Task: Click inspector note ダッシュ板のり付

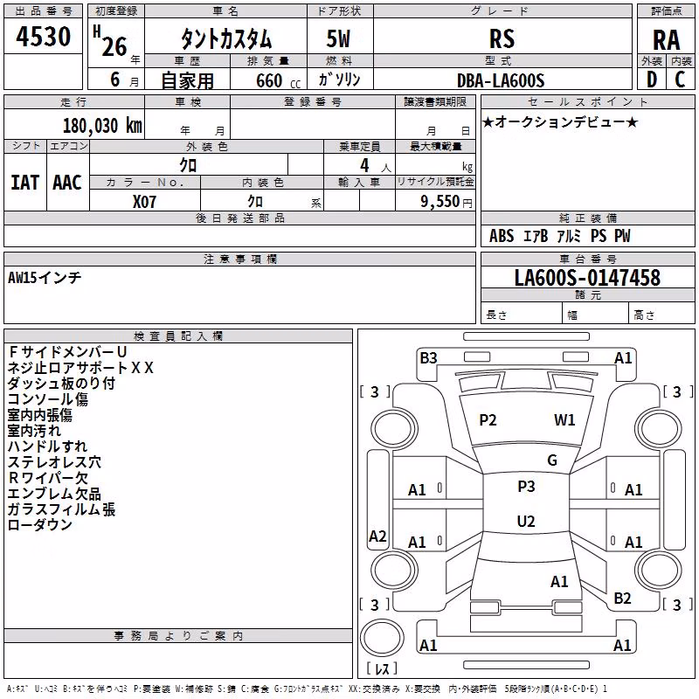Action: [x=61, y=384]
